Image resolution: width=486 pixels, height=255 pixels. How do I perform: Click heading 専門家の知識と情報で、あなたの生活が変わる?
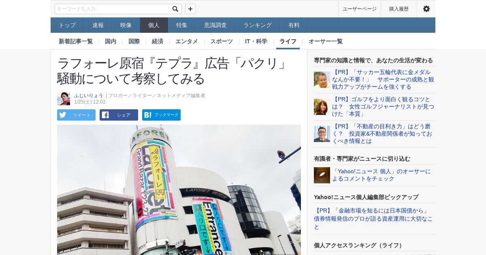click(373, 60)
